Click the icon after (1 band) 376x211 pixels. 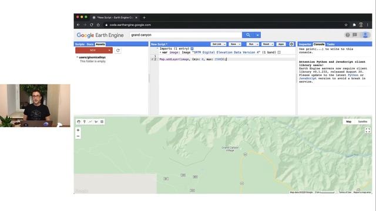click(279, 52)
